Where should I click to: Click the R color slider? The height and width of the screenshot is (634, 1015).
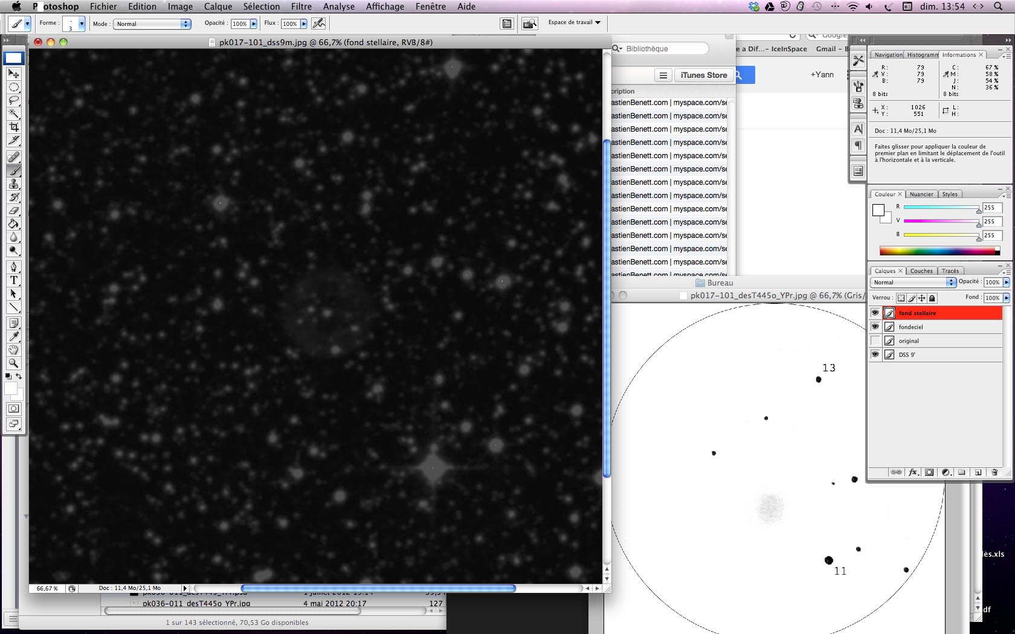click(x=941, y=207)
